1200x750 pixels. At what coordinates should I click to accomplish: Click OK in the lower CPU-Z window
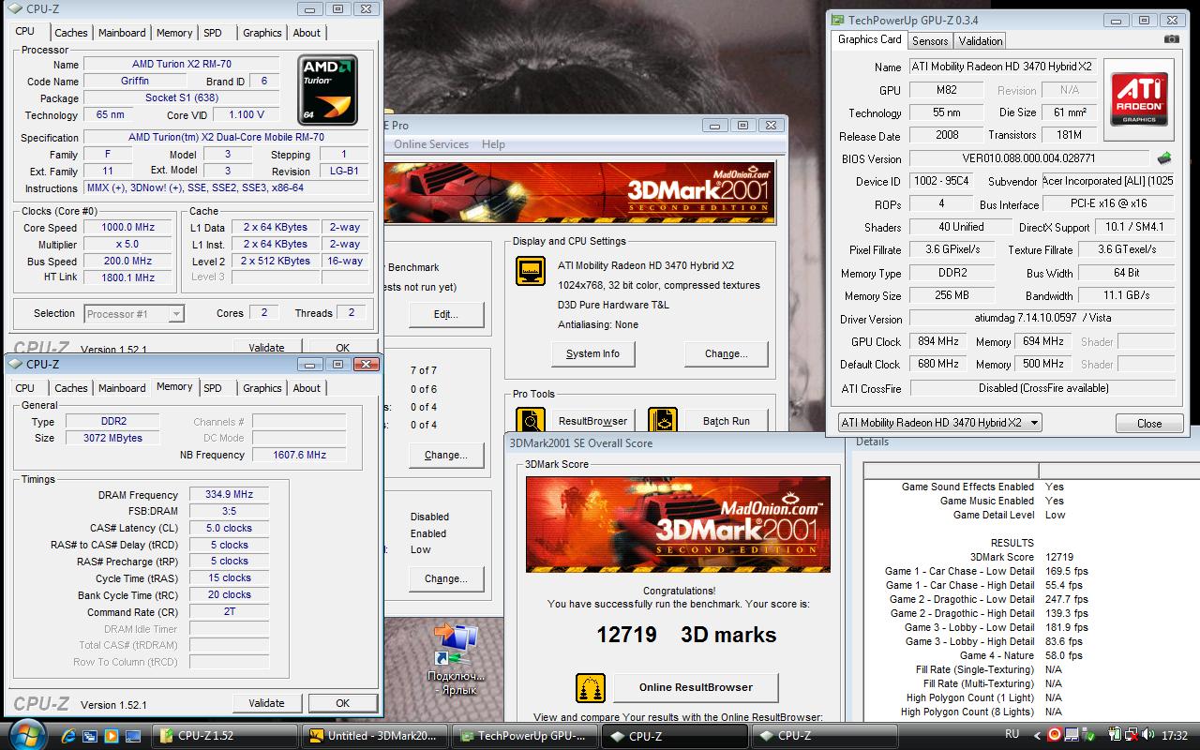[343, 703]
